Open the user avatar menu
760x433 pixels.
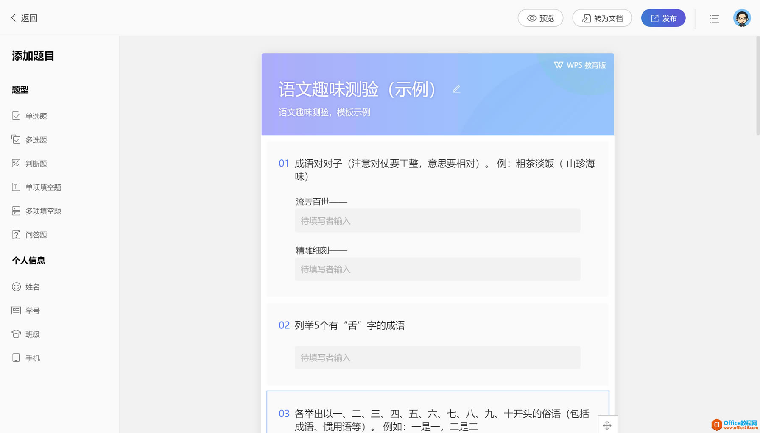pyautogui.click(x=742, y=18)
